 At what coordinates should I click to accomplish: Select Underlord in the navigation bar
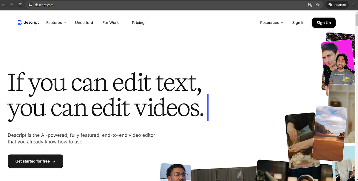tap(84, 23)
